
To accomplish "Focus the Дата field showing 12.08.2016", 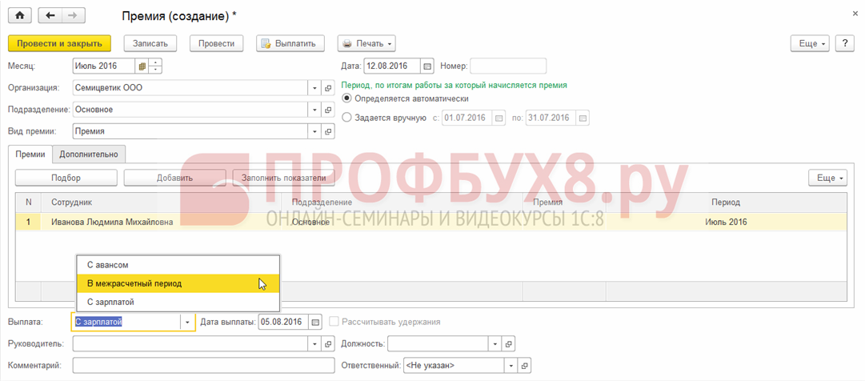I will coord(392,66).
